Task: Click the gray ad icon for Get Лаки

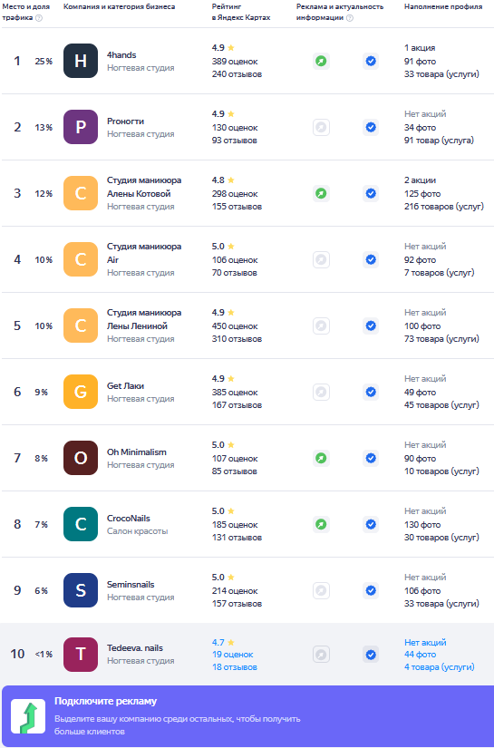Action: click(x=322, y=392)
